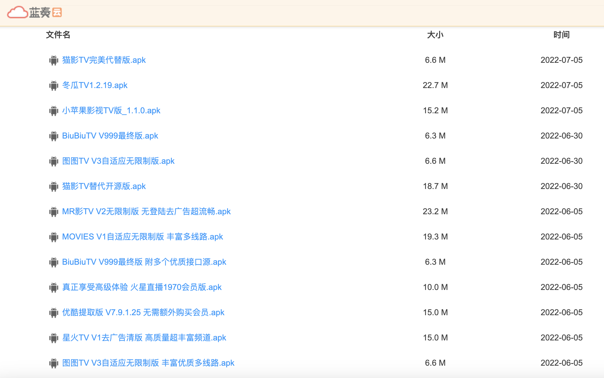Click the Android icon next to 优酷提取版 V7.9.1.25 file

coord(54,313)
